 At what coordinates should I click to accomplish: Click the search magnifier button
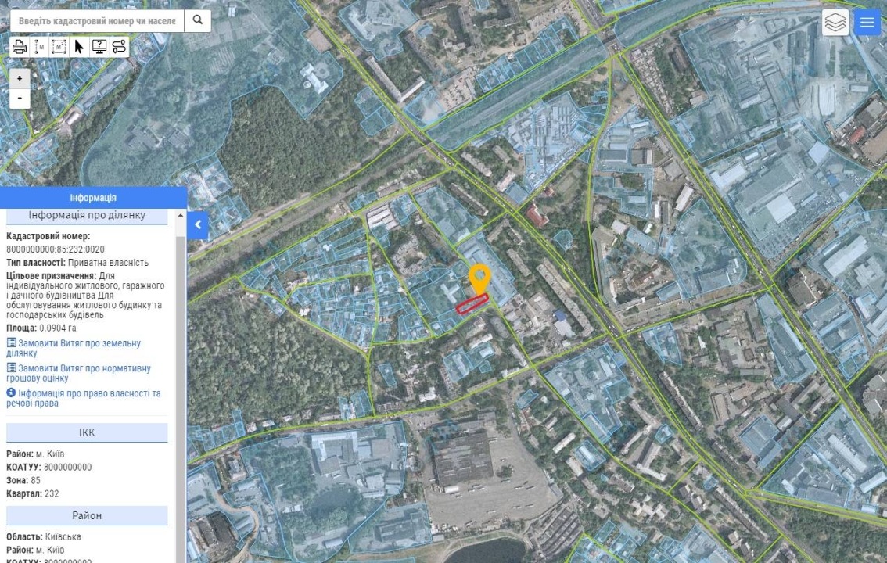197,20
